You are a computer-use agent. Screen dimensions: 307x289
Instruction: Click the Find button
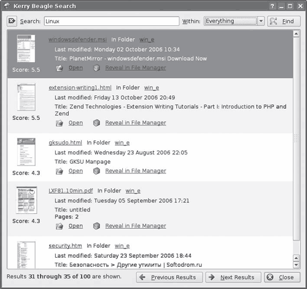tap(284, 21)
